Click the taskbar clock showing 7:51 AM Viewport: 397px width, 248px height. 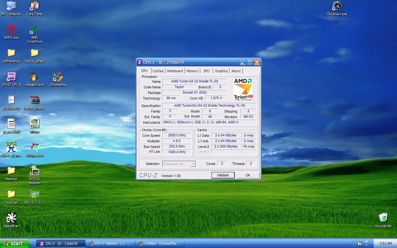pyautogui.click(x=385, y=243)
